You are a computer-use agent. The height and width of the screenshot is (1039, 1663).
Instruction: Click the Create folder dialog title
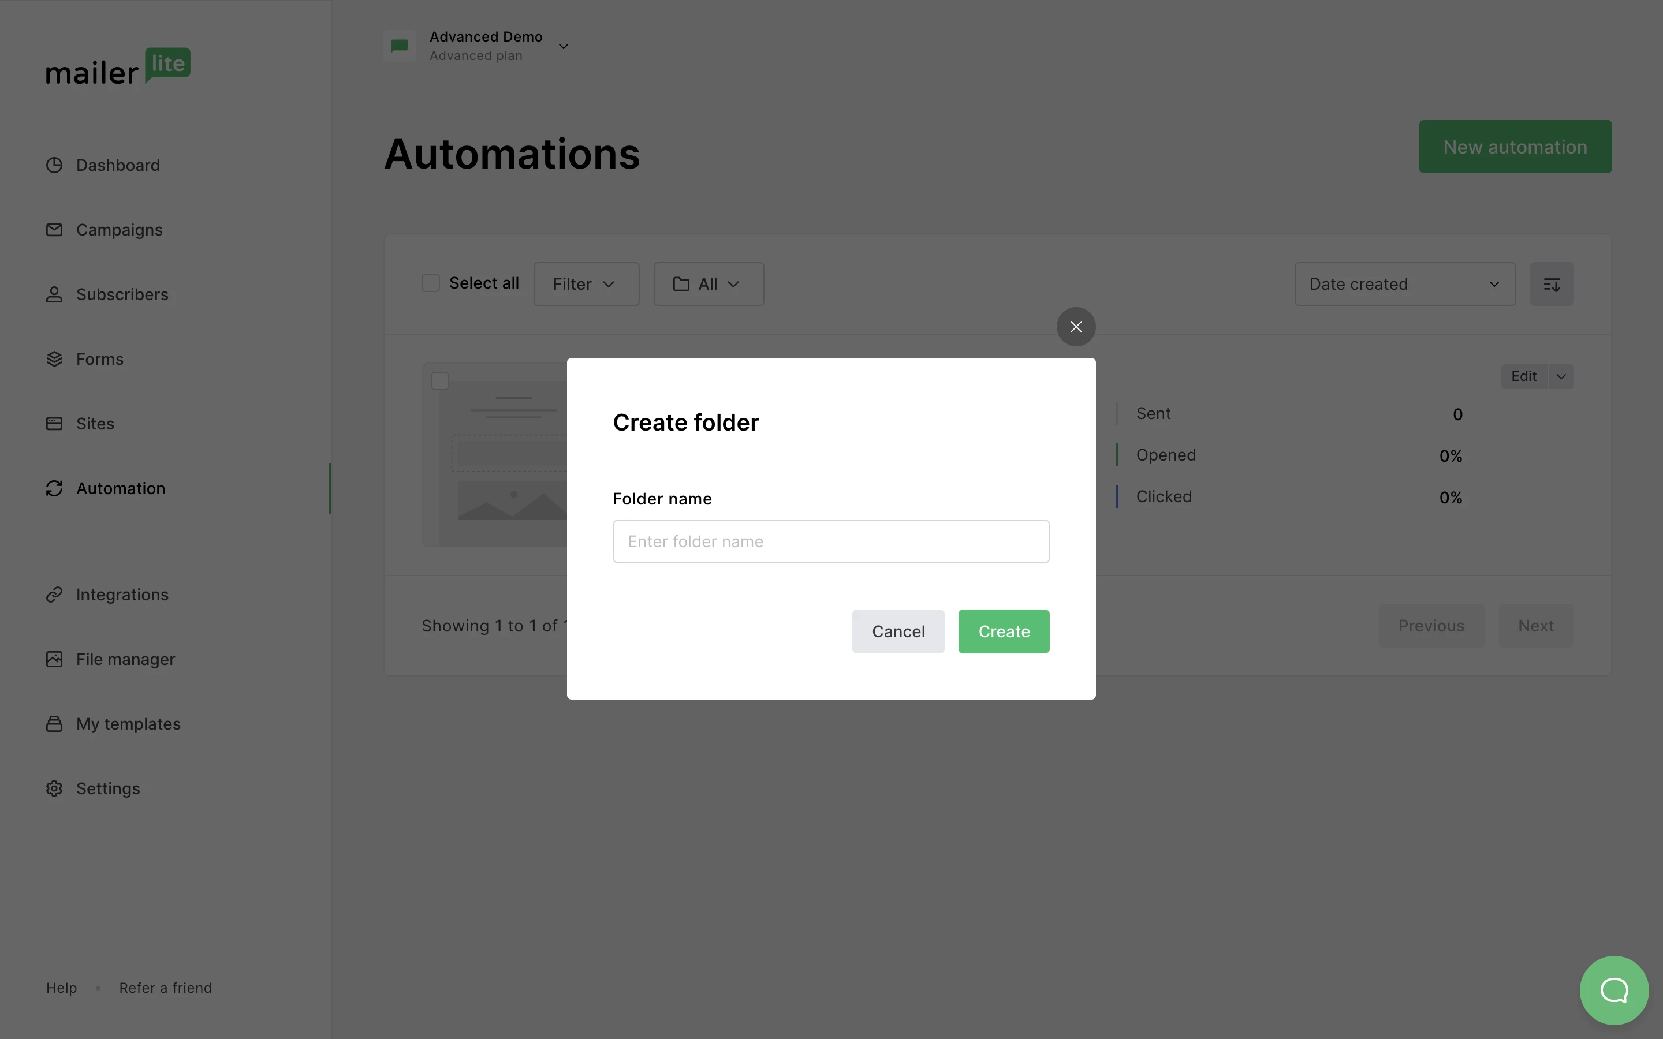(x=685, y=422)
